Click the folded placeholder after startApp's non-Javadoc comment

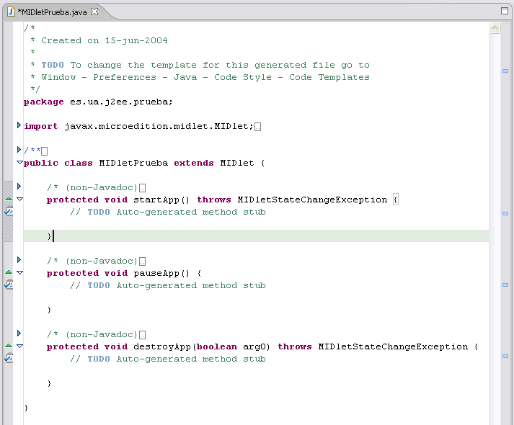pyautogui.click(x=142, y=188)
